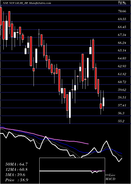The image size is (131, 184).
Task: Click the 59.62 price axis label
Action: (122, 90)
